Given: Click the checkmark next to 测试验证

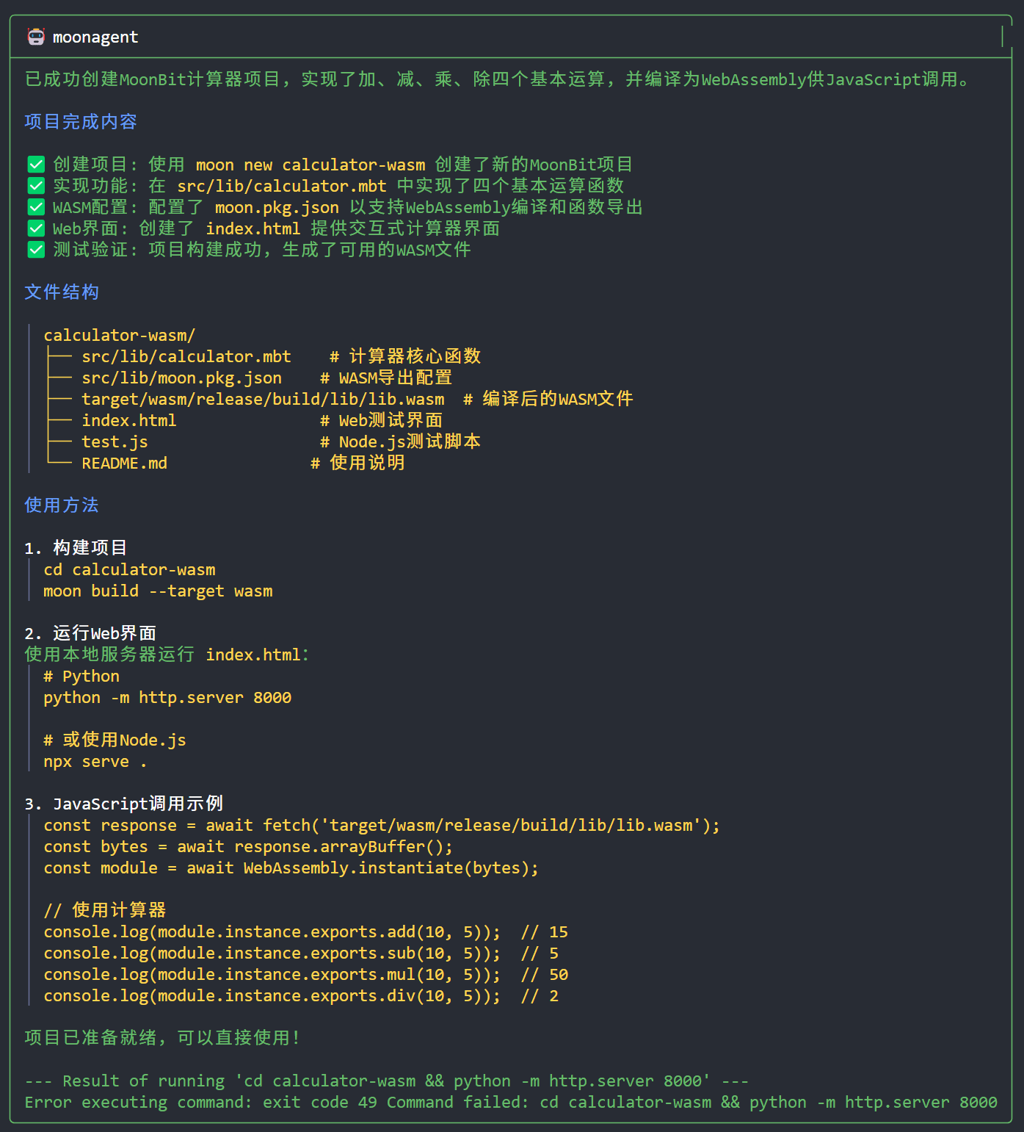Looking at the screenshot, I should [36, 250].
